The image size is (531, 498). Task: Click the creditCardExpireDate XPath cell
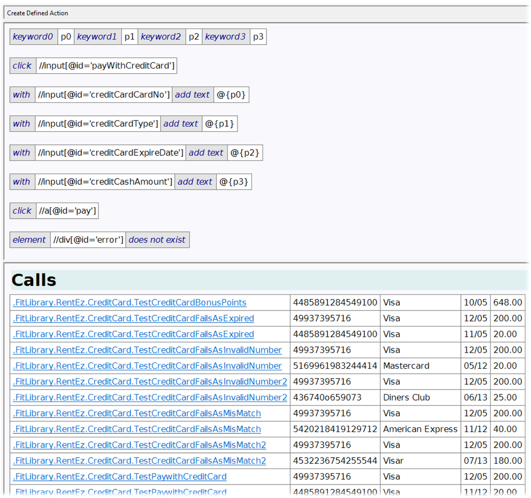[110, 153]
